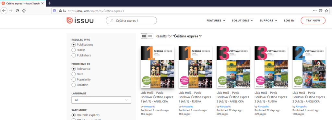Viewport: 332px width, 120px height.
Task: Go back with the browser back arrow
Action: (x=4, y=11)
